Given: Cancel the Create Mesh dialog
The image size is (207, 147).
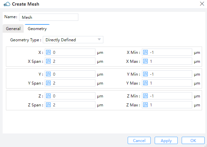Looking at the screenshot, I should coord(139,140).
